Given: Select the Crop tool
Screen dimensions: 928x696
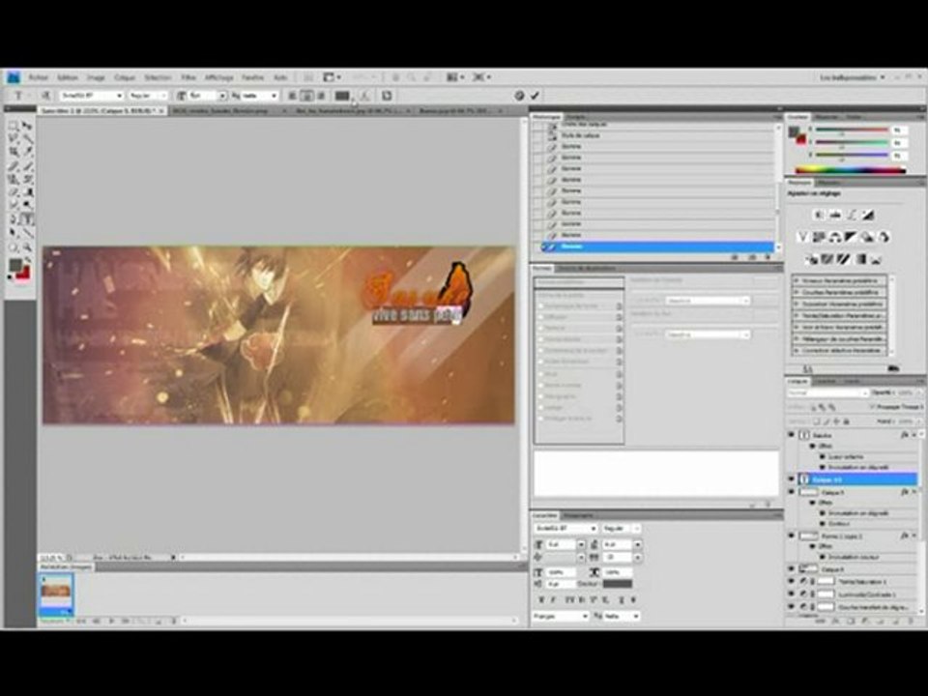Looking at the screenshot, I should [x=13, y=152].
